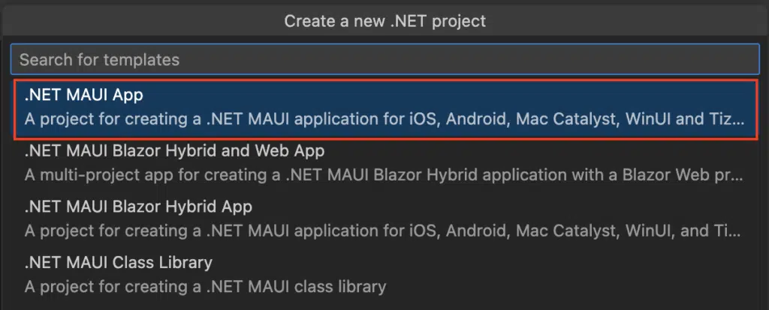Click the multi-project Blazor Web app description
769x310 pixels.
pyautogui.click(x=384, y=175)
